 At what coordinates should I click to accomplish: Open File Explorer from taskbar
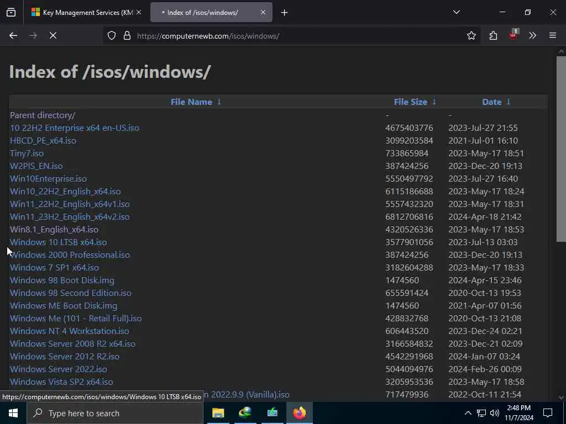pyautogui.click(x=218, y=413)
